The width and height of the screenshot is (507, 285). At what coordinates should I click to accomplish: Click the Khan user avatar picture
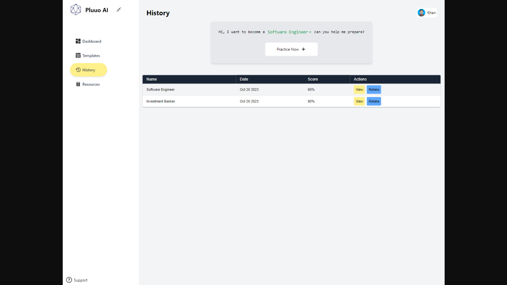pos(421,13)
